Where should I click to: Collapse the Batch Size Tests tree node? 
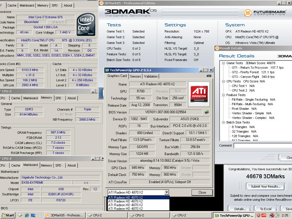(x=224, y=122)
